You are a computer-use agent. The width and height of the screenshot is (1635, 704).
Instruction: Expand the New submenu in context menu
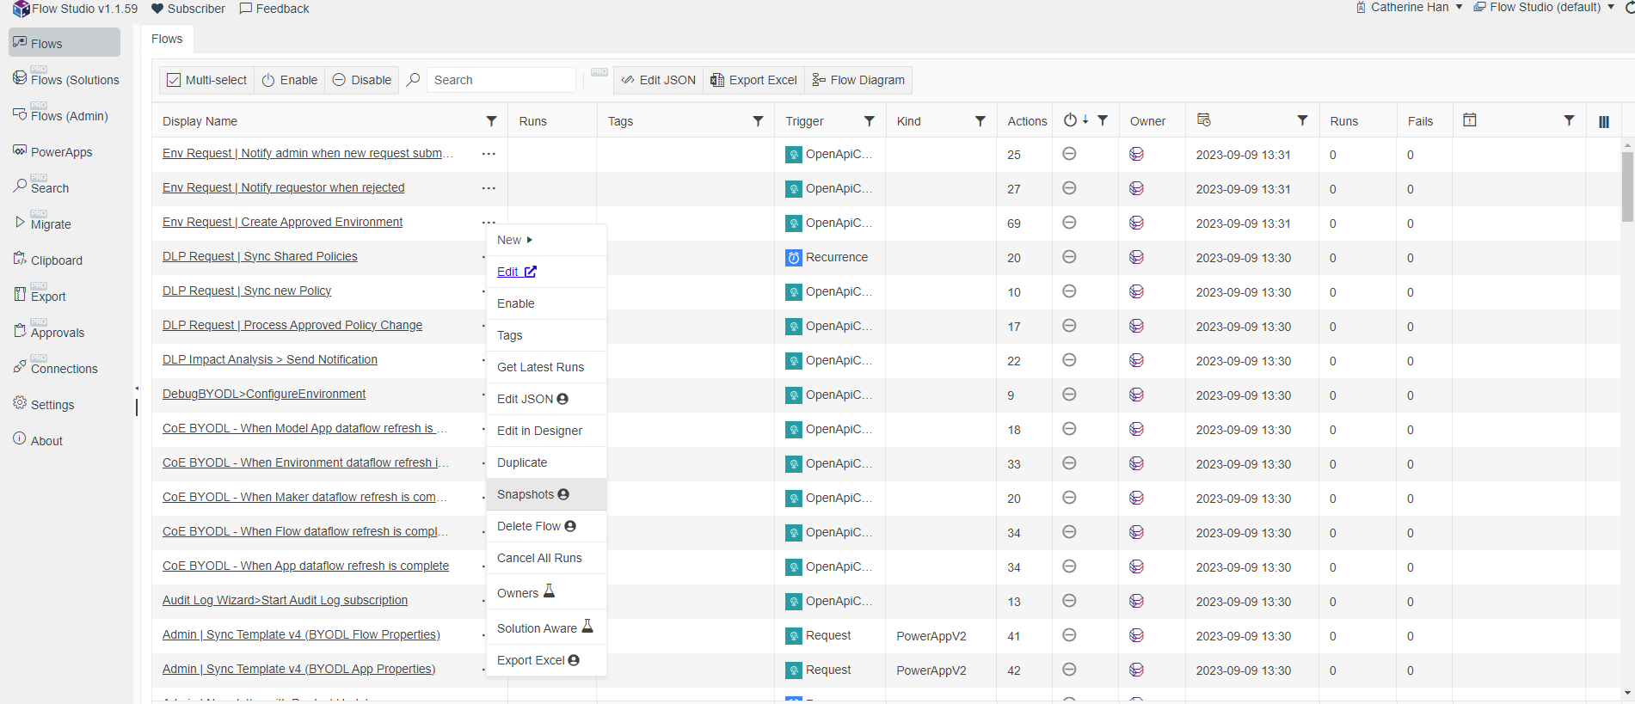[x=515, y=240]
